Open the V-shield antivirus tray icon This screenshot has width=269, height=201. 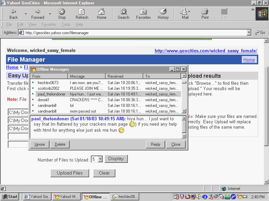pyautogui.click(x=182, y=197)
